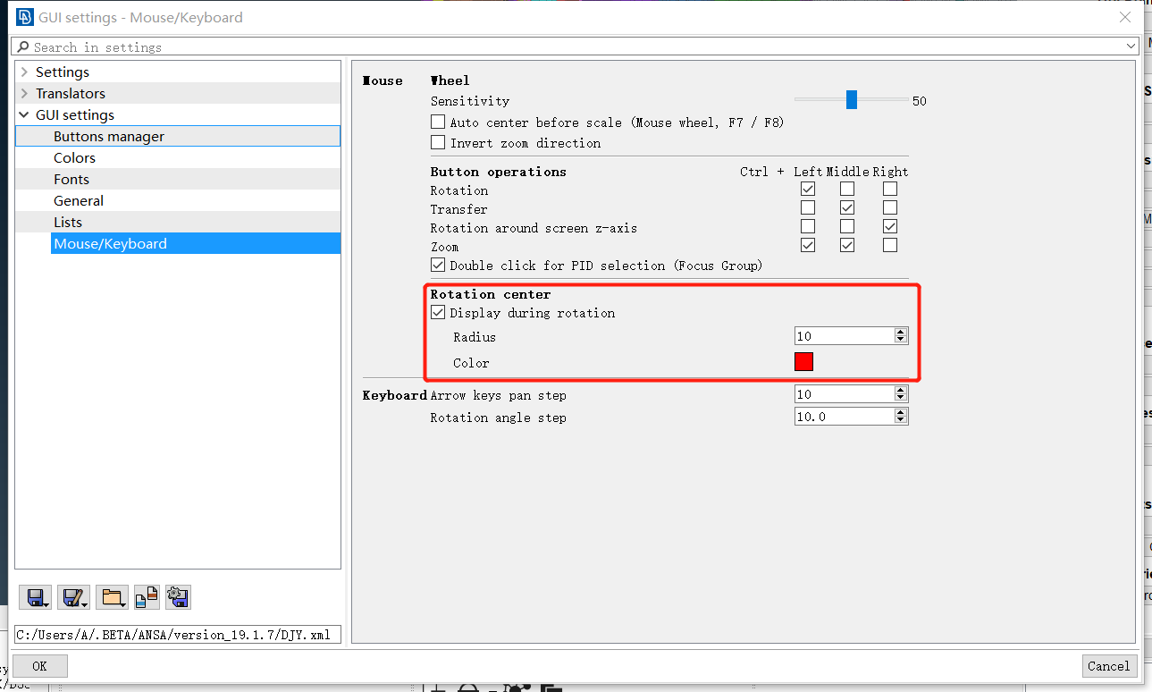1152x692 pixels.
Task: Collapse the GUI settings tree node
Action: pos(24,114)
